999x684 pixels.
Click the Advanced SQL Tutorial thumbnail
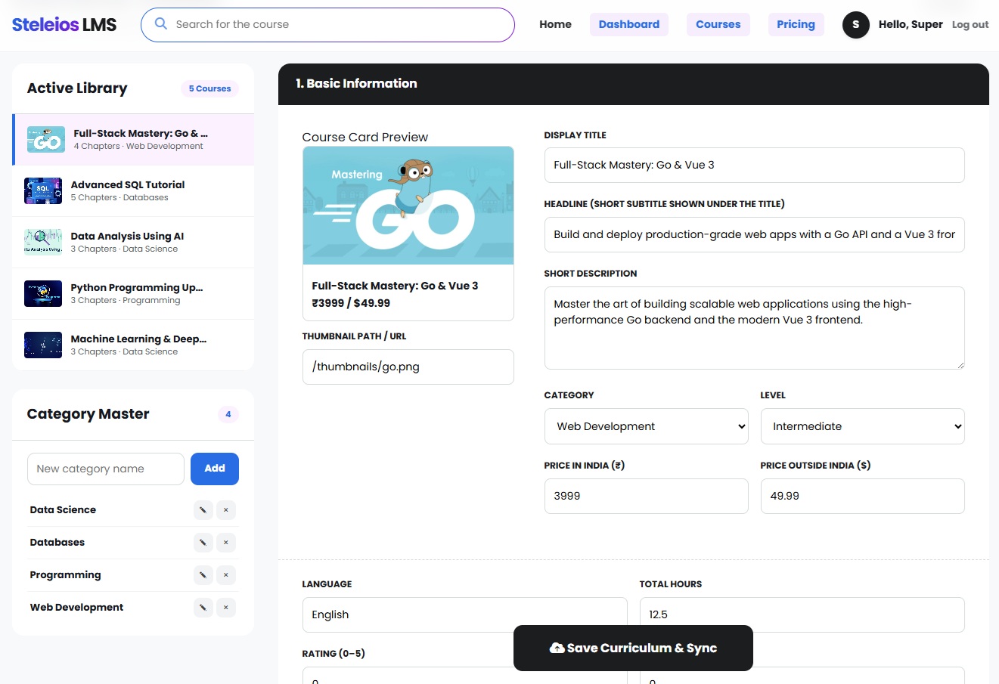43,191
